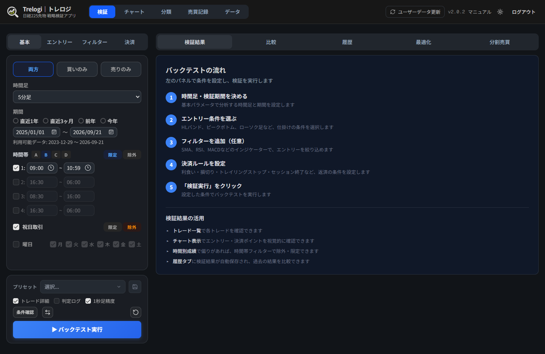
Task: Enable time slot 2 checkbox
Action: click(16, 182)
